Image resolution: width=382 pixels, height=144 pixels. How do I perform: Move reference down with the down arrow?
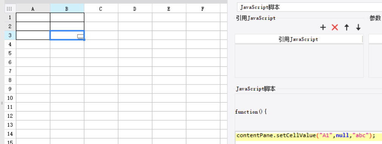[x=358, y=27]
